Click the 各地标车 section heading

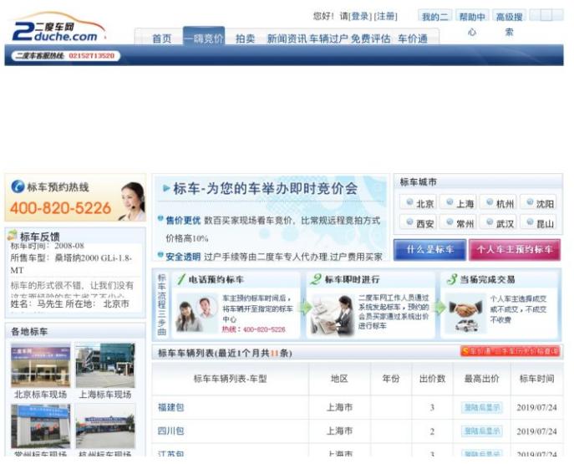[x=29, y=332]
